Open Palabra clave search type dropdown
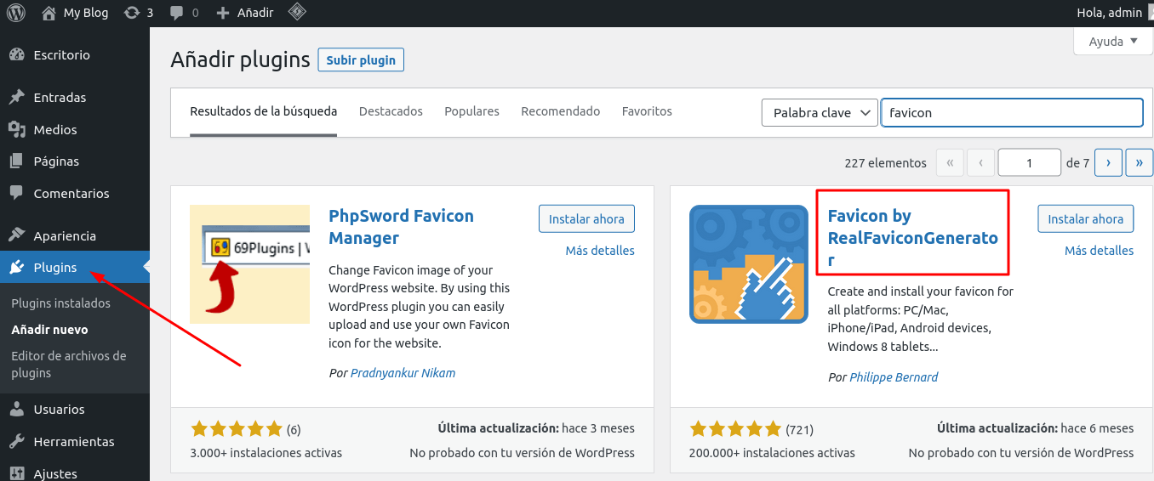 [x=820, y=112]
